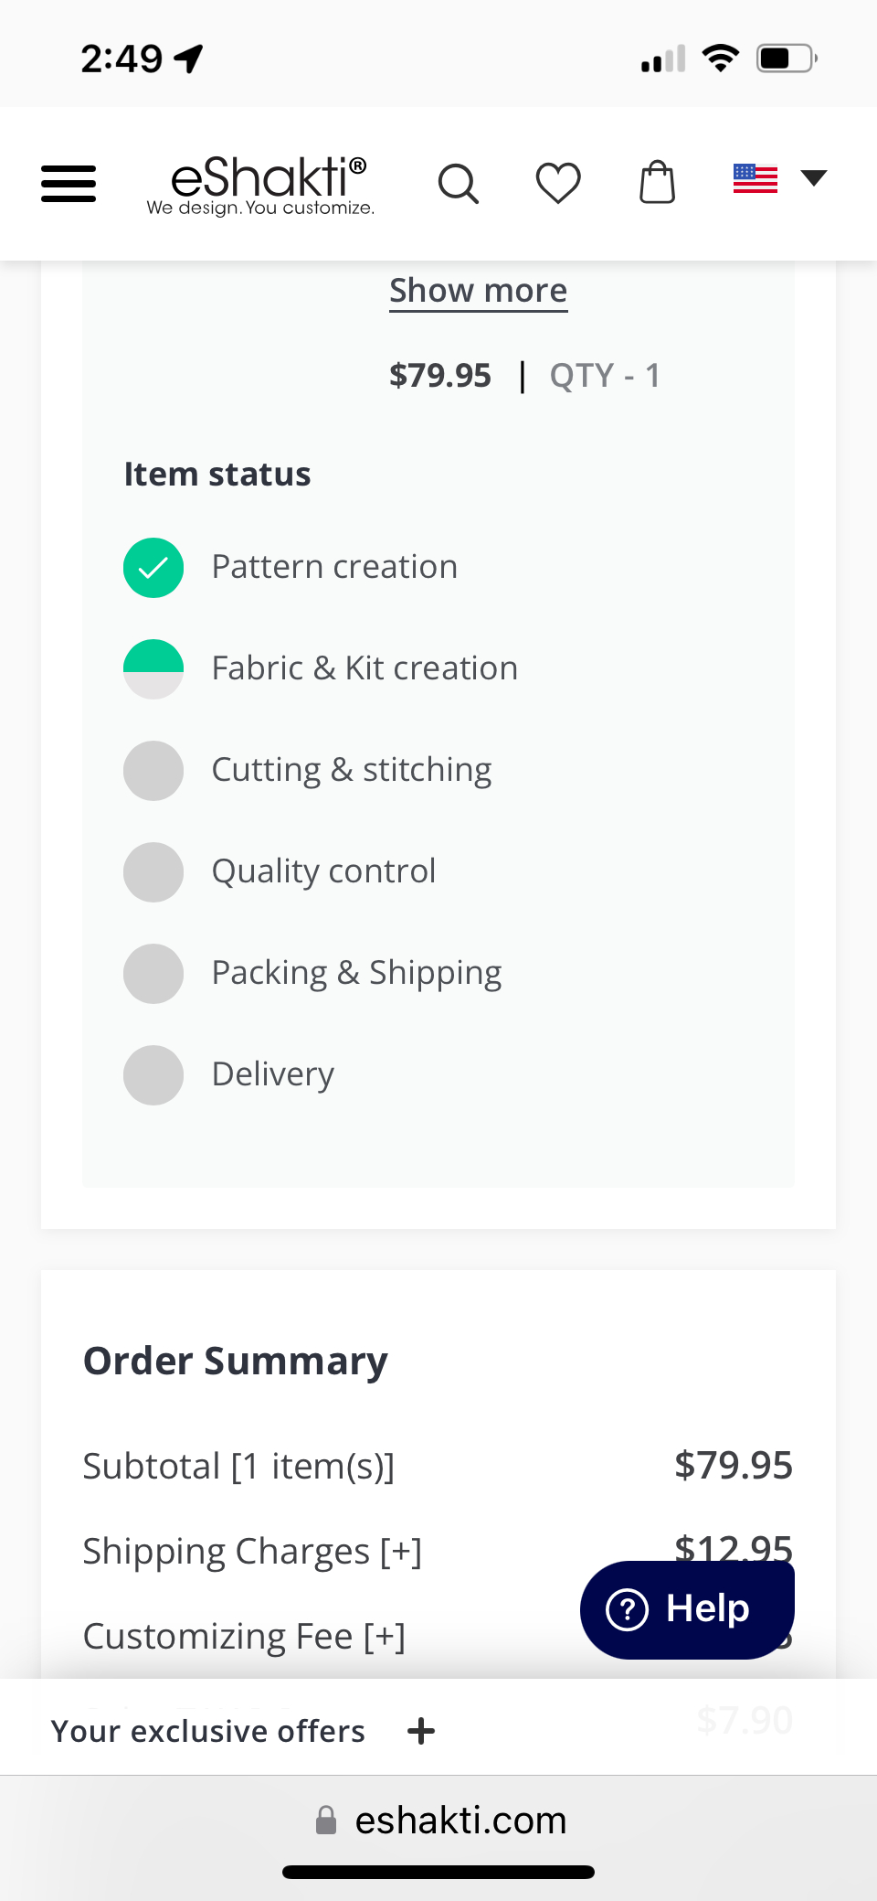Open the hamburger menu
Viewport: 877px width, 1901px height.
pyautogui.click(x=69, y=183)
